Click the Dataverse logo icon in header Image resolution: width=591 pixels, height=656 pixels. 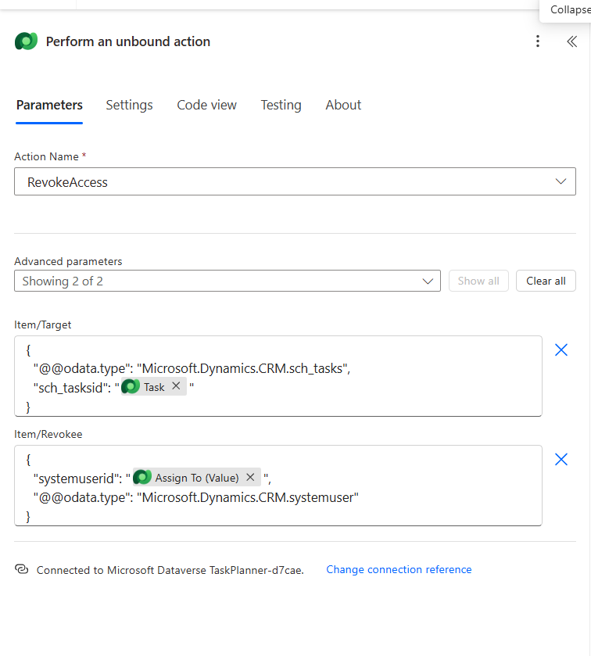tap(27, 41)
